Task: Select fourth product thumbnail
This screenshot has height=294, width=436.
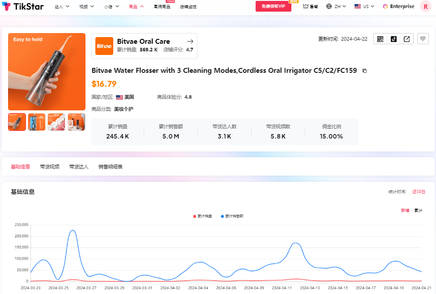Action: coord(77,122)
